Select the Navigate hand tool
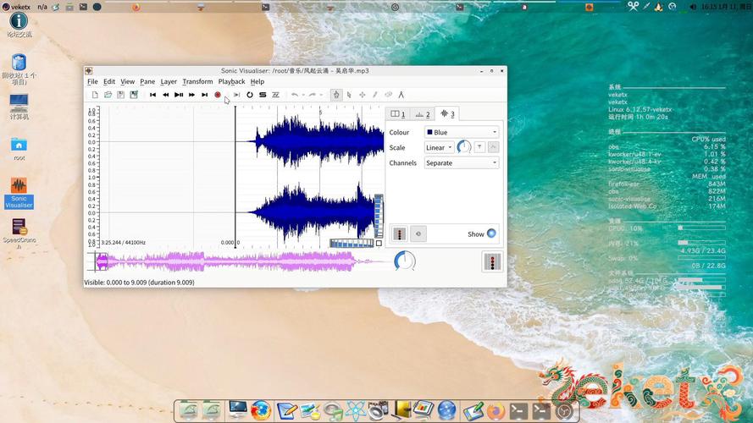 [336, 95]
